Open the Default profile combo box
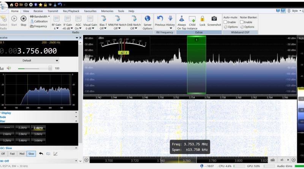Image resolution: width=304 pixels, height=169 pixels. (x=30, y=60)
